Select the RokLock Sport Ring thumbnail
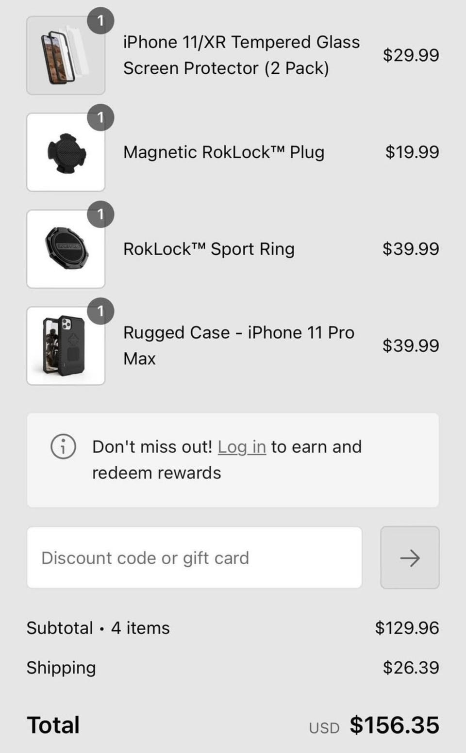 (x=66, y=249)
